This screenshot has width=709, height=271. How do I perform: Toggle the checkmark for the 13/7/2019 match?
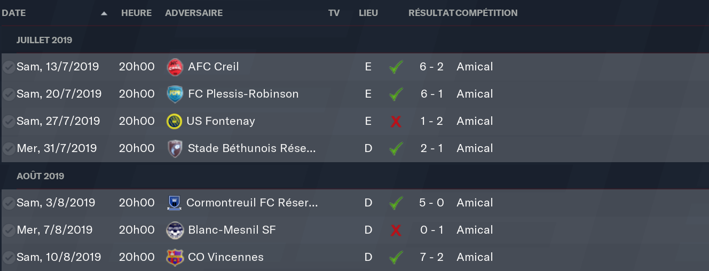[9, 67]
